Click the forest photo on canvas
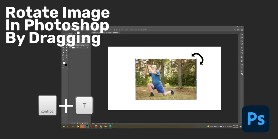The width and height of the screenshot is (278, 139). [x=166, y=79]
